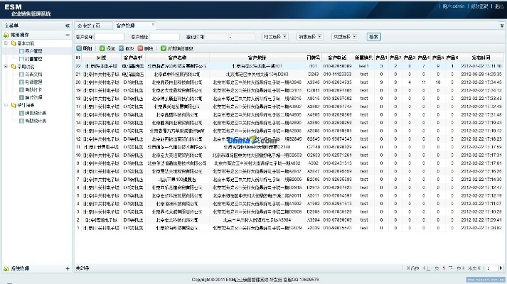
Task: Sort by the ID column header
Action: pyautogui.click(x=78, y=58)
